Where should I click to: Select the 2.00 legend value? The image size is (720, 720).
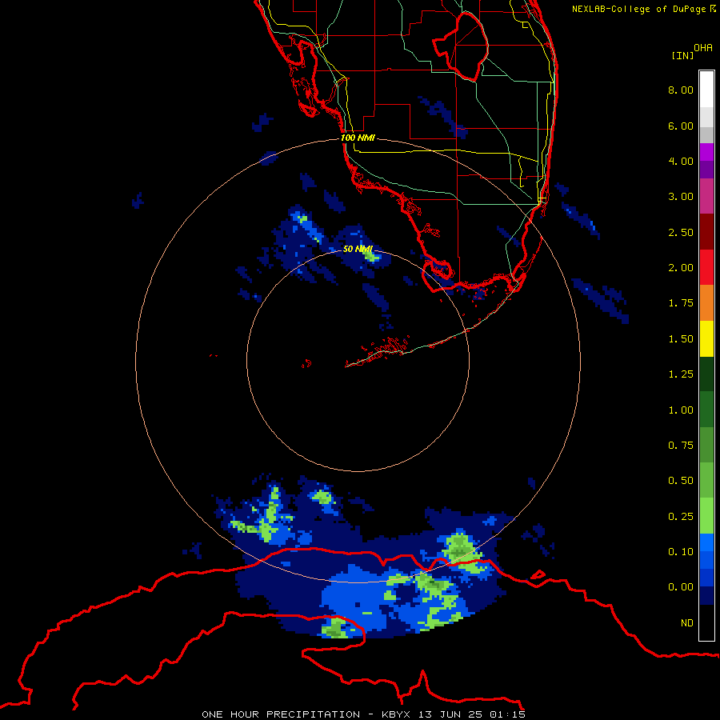681,268
